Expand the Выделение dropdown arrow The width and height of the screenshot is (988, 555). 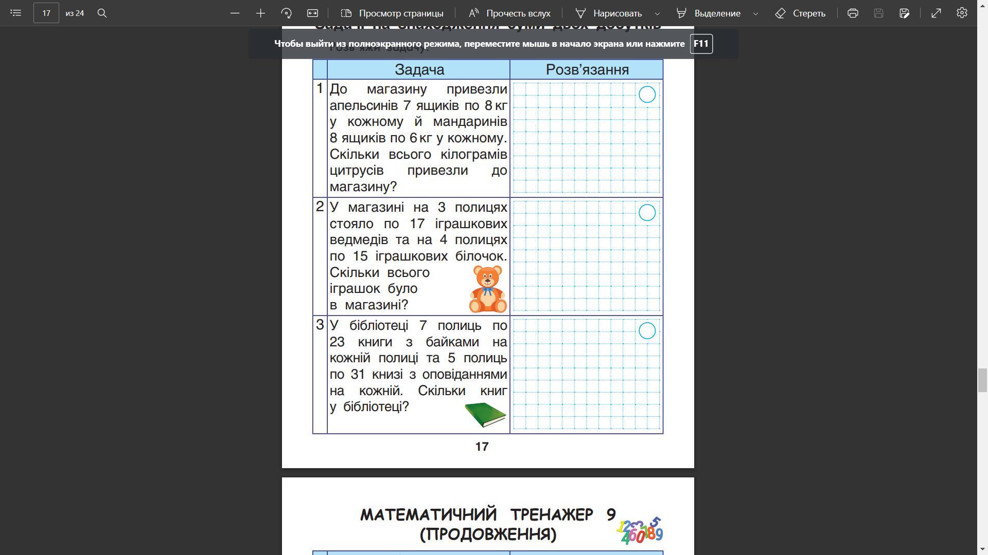click(x=755, y=13)
